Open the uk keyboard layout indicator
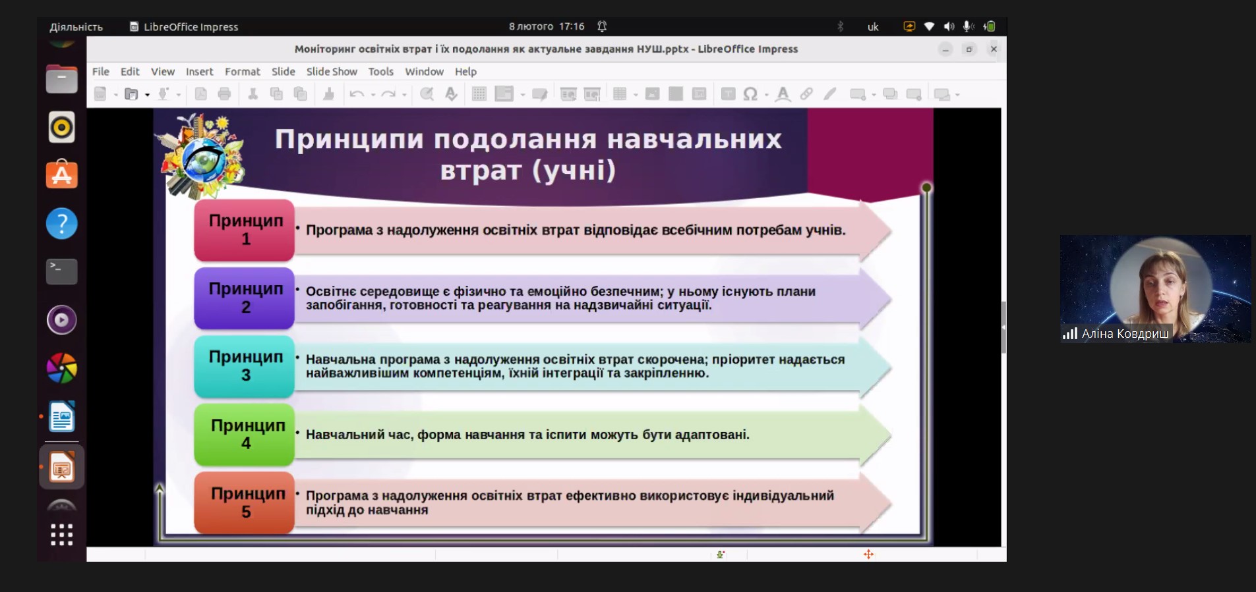The width and height of the screenshot is (1256, 592). 873,27
